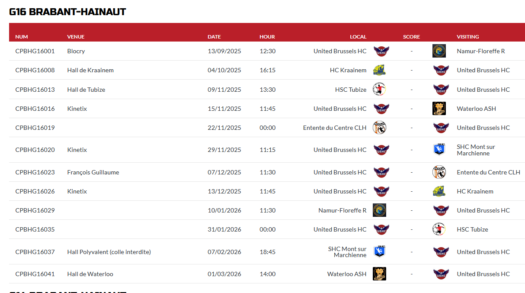
Task: Click Entente du Centre CLH logo, CPBHG16019 row
Action: pyautogui.click(x=379, y=127)
